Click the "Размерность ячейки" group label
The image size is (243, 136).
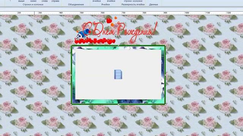click(133, 5)
